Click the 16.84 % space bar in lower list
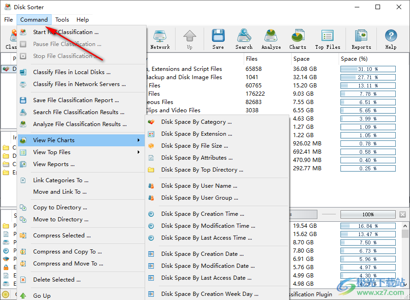The image size is (410, 300). pos(368,226)
